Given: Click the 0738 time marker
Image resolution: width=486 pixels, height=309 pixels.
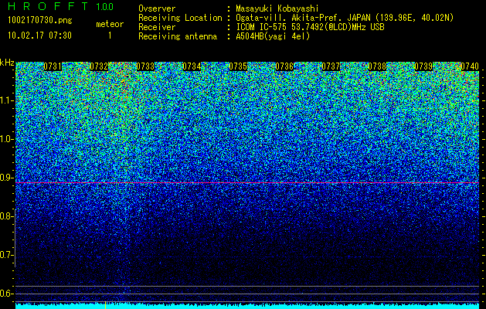Looking at the screenshot, I should 377,66.
